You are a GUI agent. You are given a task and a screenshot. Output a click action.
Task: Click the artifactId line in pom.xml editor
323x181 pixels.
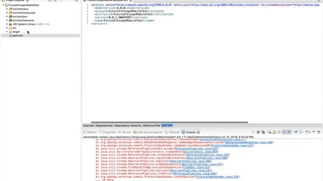tap(134, 15)
